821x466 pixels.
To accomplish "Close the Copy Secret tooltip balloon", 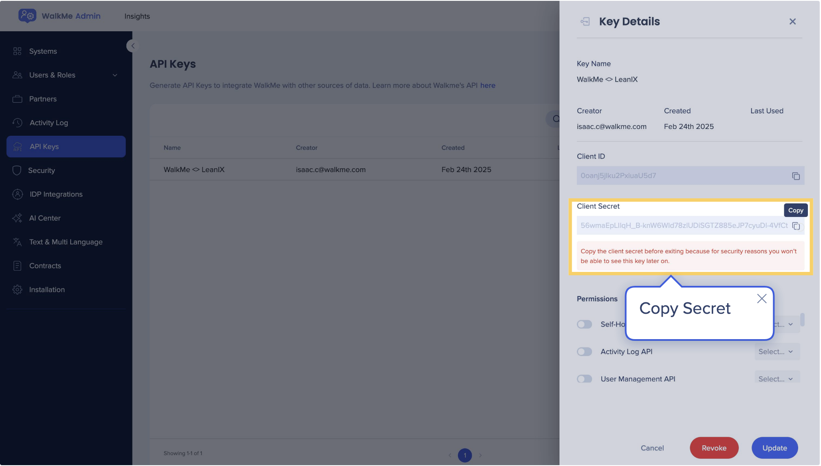I will (762, 299).
